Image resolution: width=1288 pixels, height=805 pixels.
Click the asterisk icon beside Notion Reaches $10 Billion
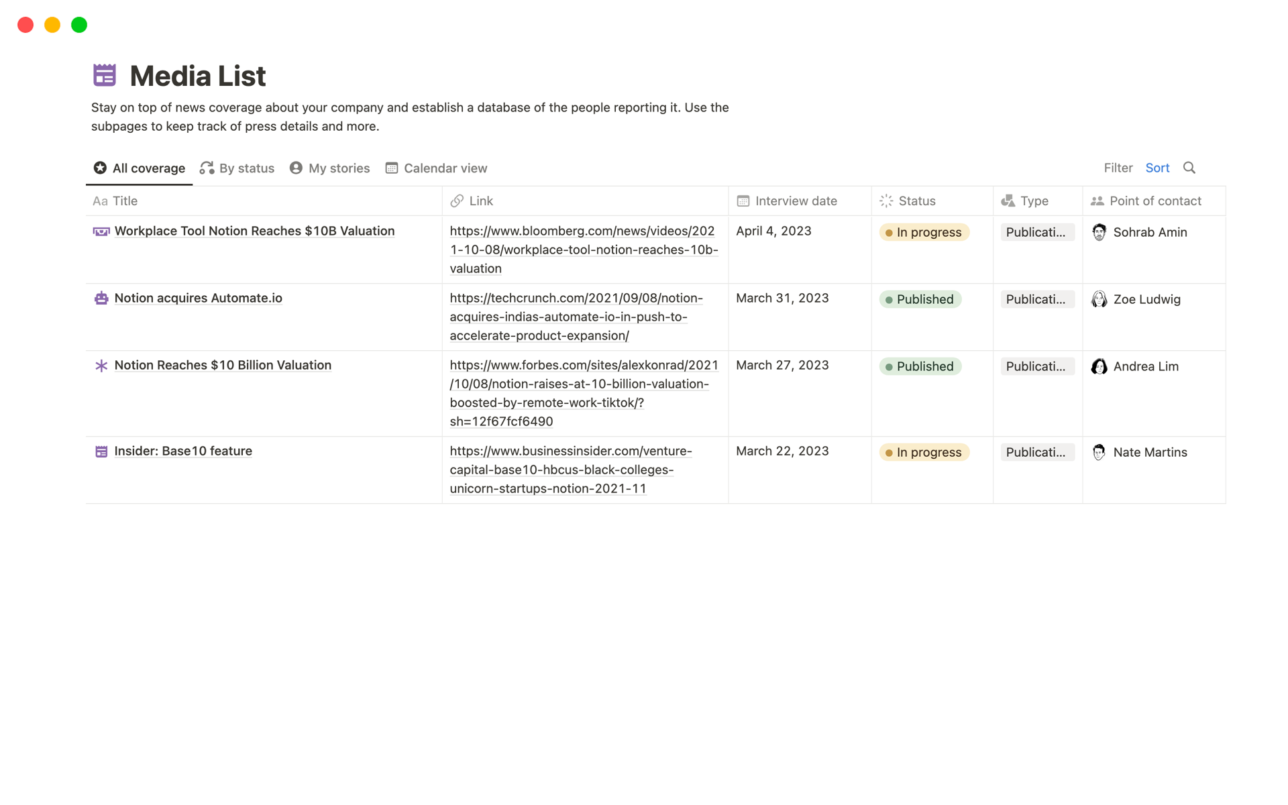coord(101,366)
